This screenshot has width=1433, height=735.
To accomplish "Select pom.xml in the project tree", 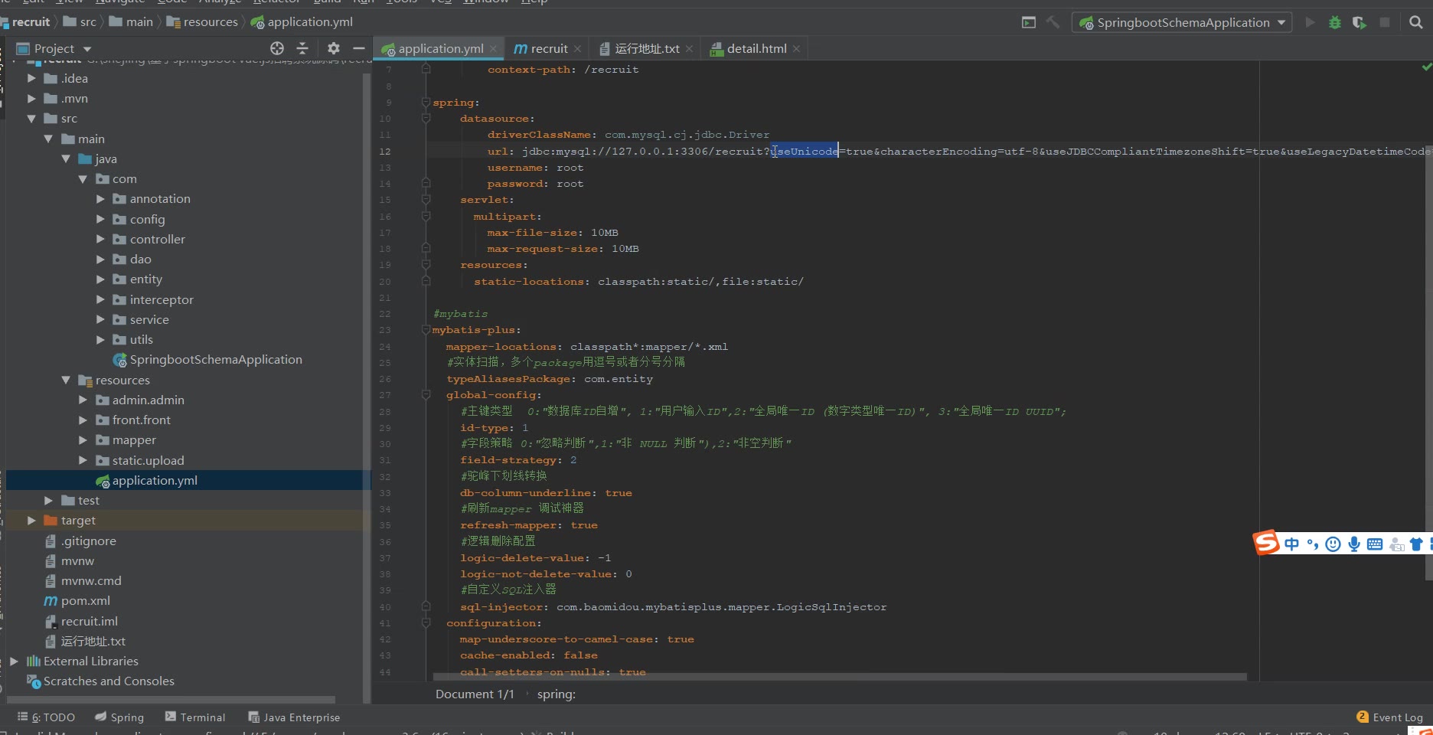I will click(85, 601).
